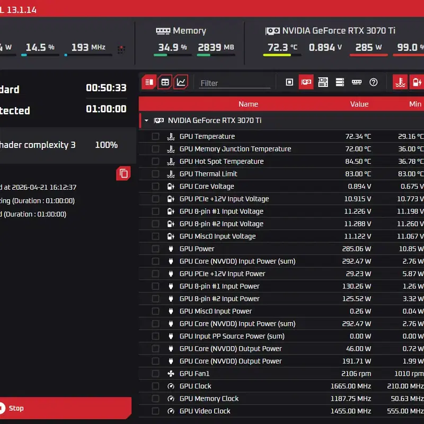The width and height of the screenshot is (424, 424).
Task: Click GPU card icon in header NVIDIA title
Action: pyautogui.click(x=272, y=31)
